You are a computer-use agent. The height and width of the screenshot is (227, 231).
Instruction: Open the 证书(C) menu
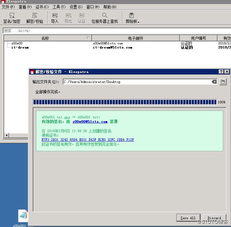(x=42, y=7)
